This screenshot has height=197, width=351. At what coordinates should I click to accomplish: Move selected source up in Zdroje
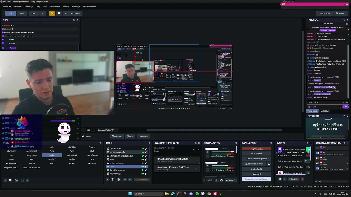125,180
